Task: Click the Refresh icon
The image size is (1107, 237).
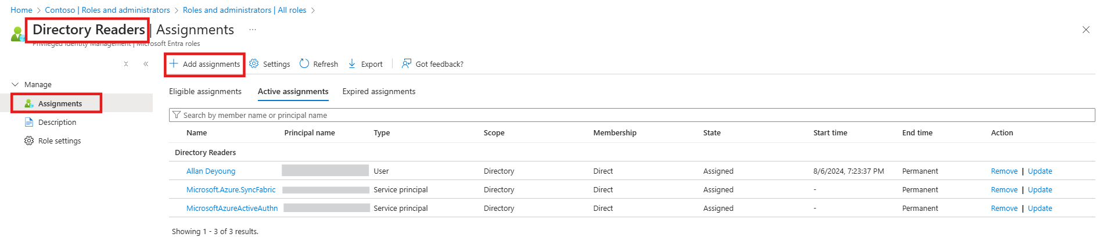Action: [304, 64]
